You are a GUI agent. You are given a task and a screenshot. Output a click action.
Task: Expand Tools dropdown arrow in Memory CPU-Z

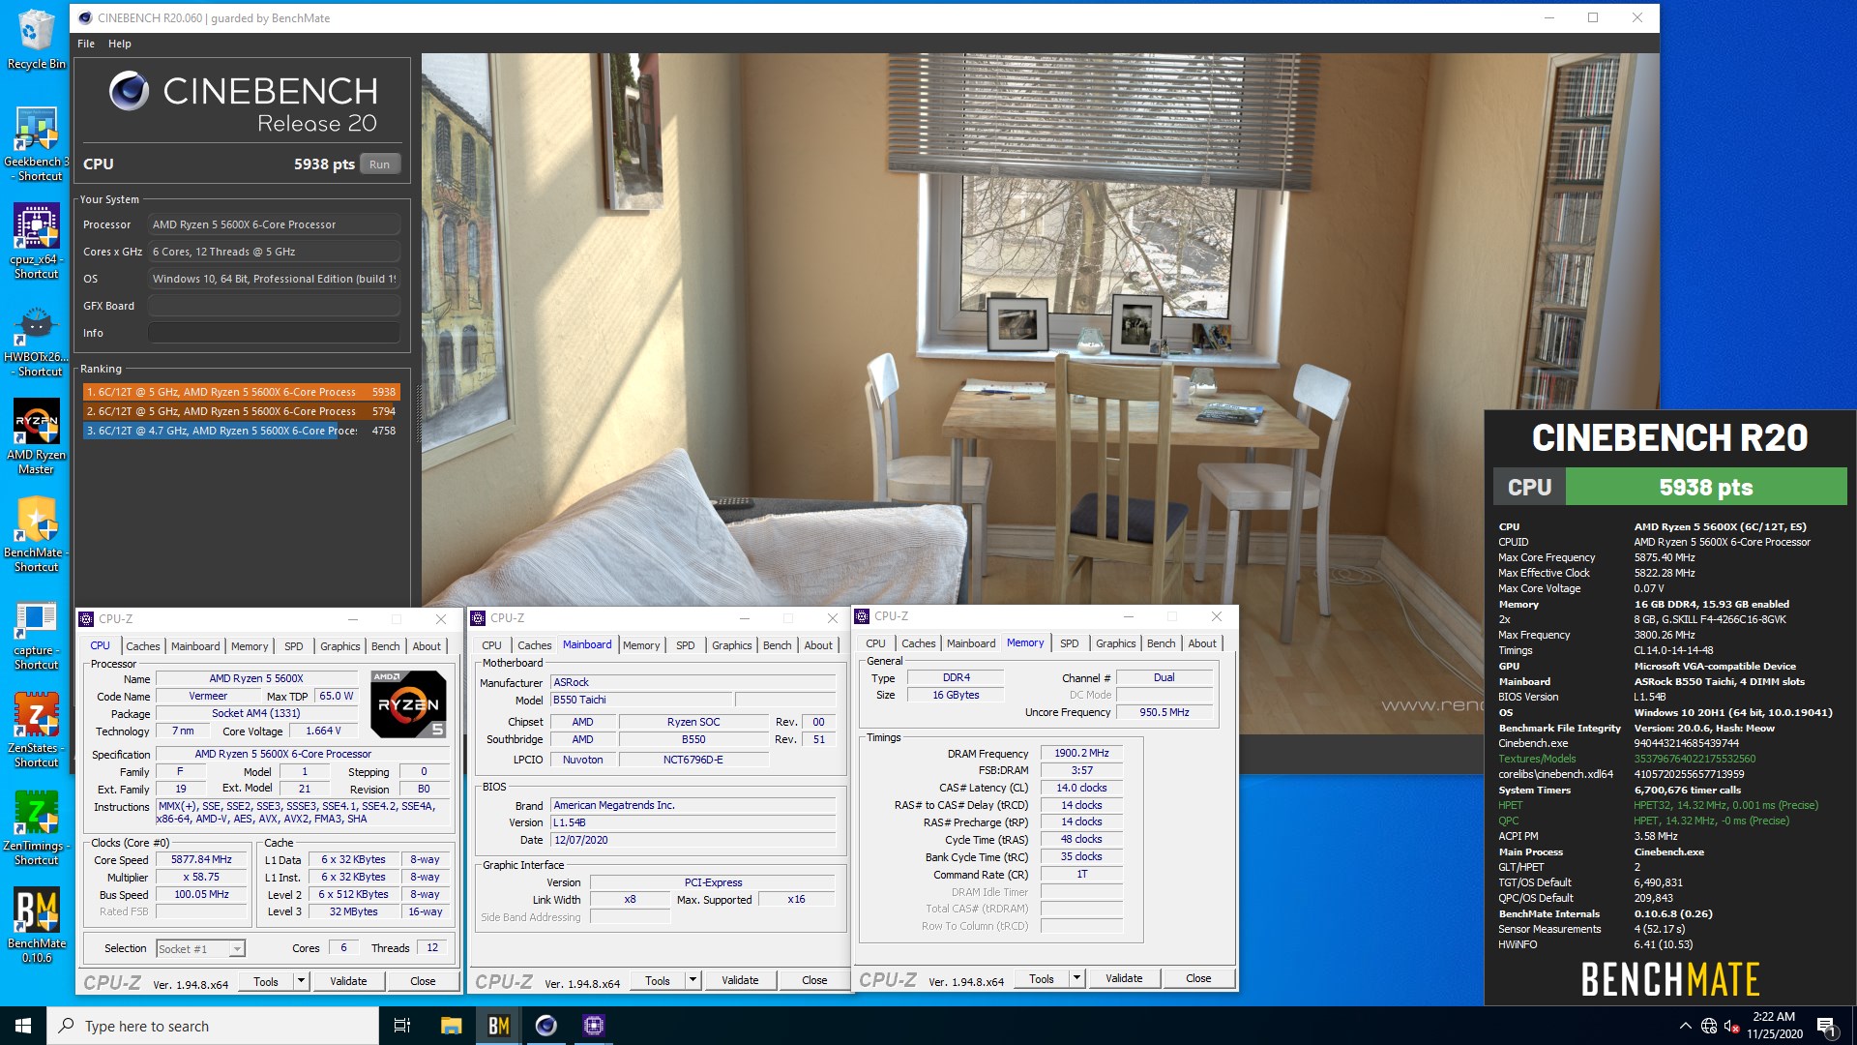pyautogui.click(x=1076, y=978)
